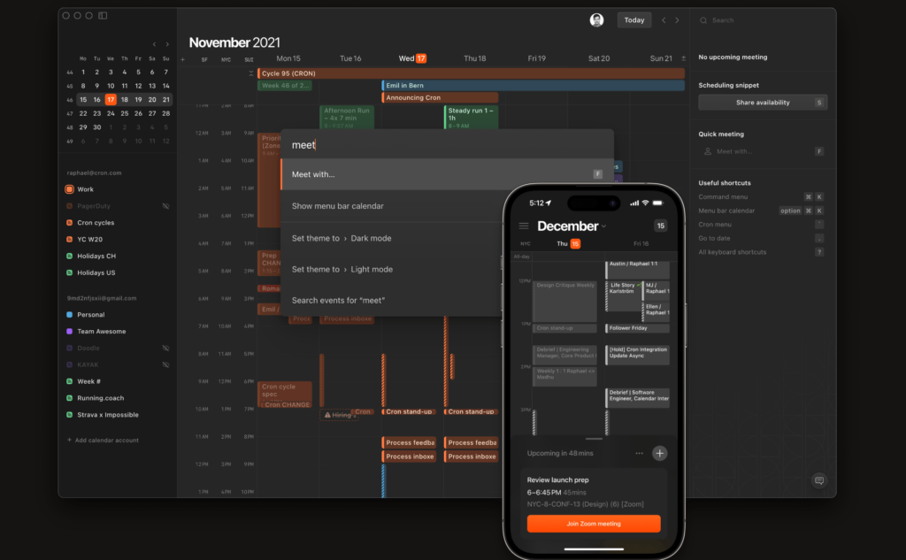Toggle the Personal calendar checkbox
This screenshot has height=560, width=906.
69,315
